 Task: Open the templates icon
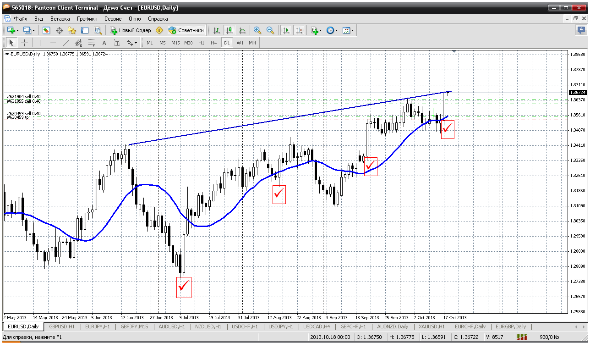pos(346,30)
